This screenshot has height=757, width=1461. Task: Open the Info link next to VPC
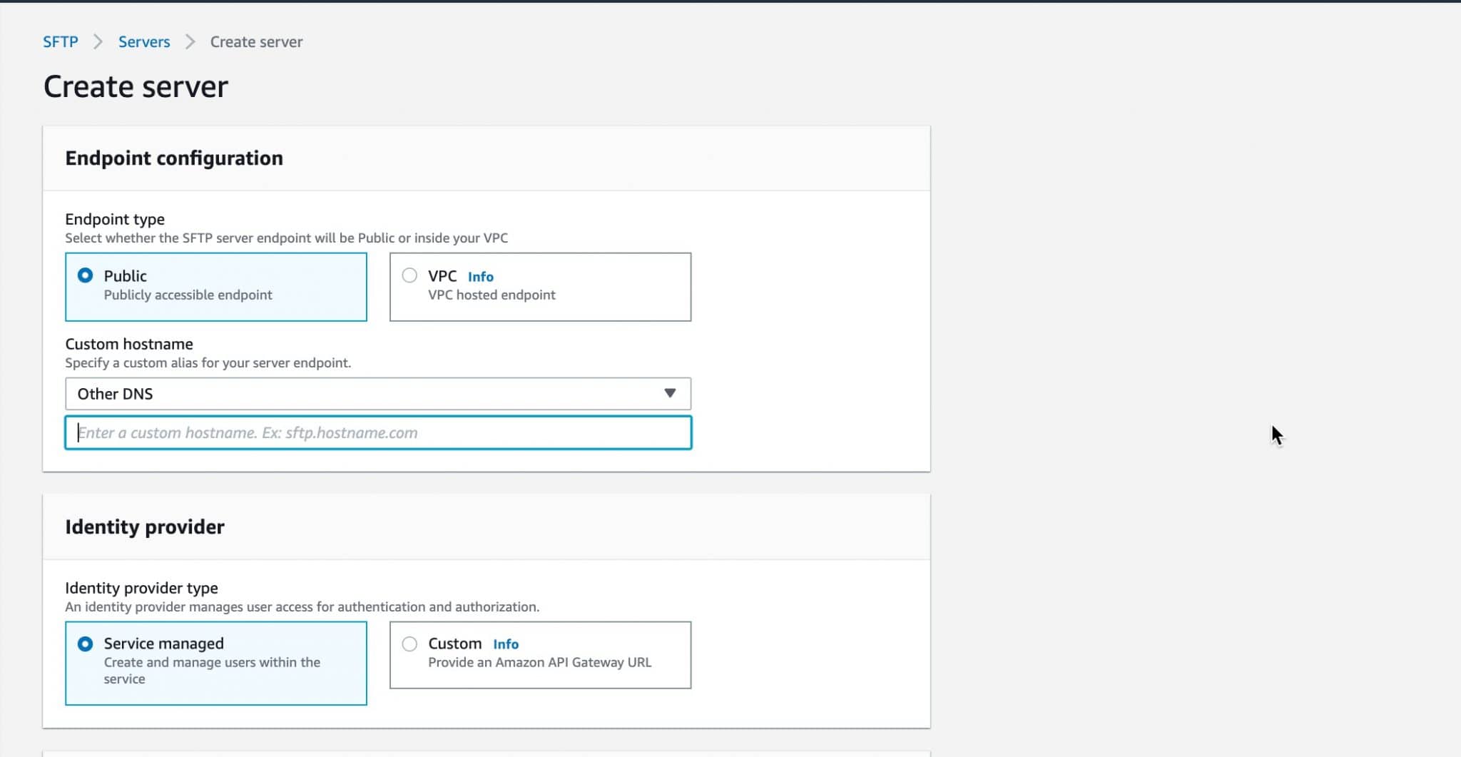click(x=481, y=276)
